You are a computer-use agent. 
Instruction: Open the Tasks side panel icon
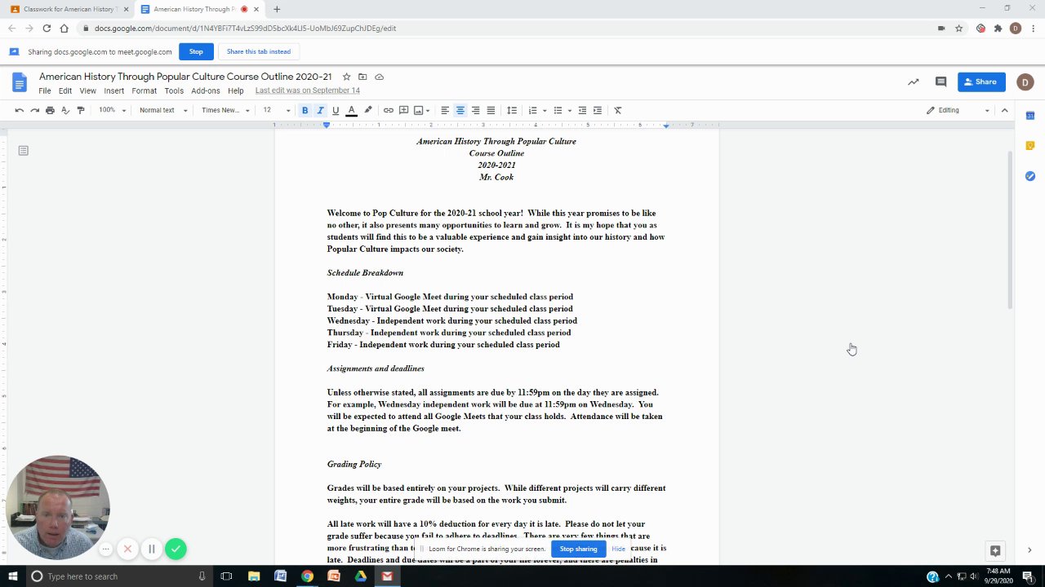(1030, 176)
